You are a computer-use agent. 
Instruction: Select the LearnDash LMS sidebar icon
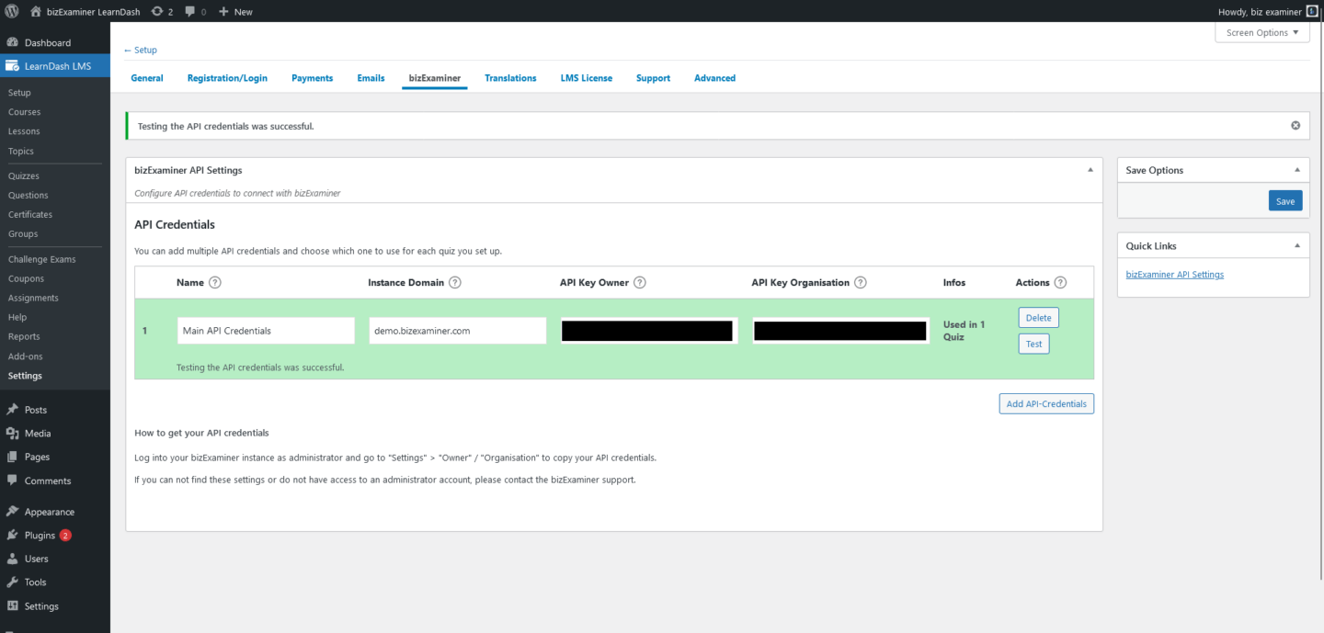(x=14, y=65)
